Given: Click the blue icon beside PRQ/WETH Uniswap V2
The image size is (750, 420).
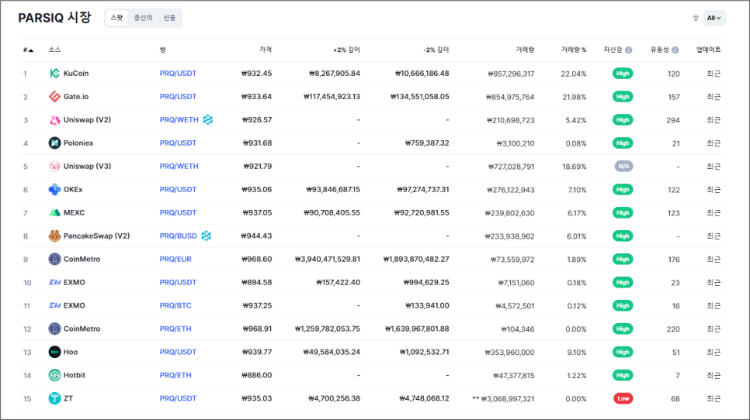Looking at the screenshot, I should point(207,120).
